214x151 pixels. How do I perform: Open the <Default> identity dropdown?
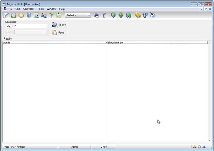pos(78,15)
